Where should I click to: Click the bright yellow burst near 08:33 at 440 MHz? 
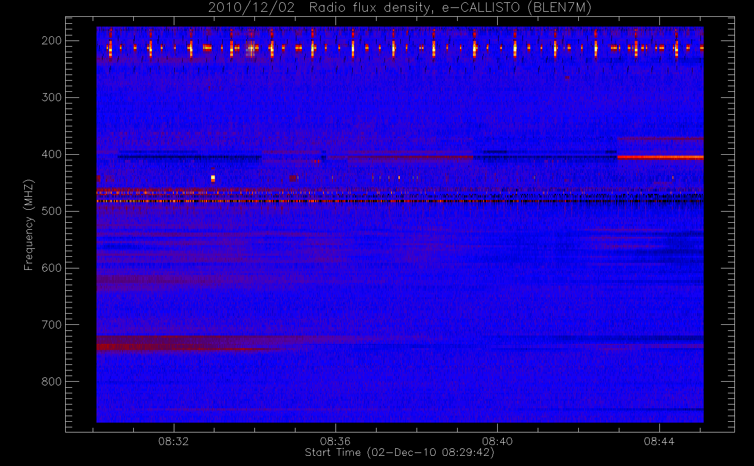pos(213,178)
